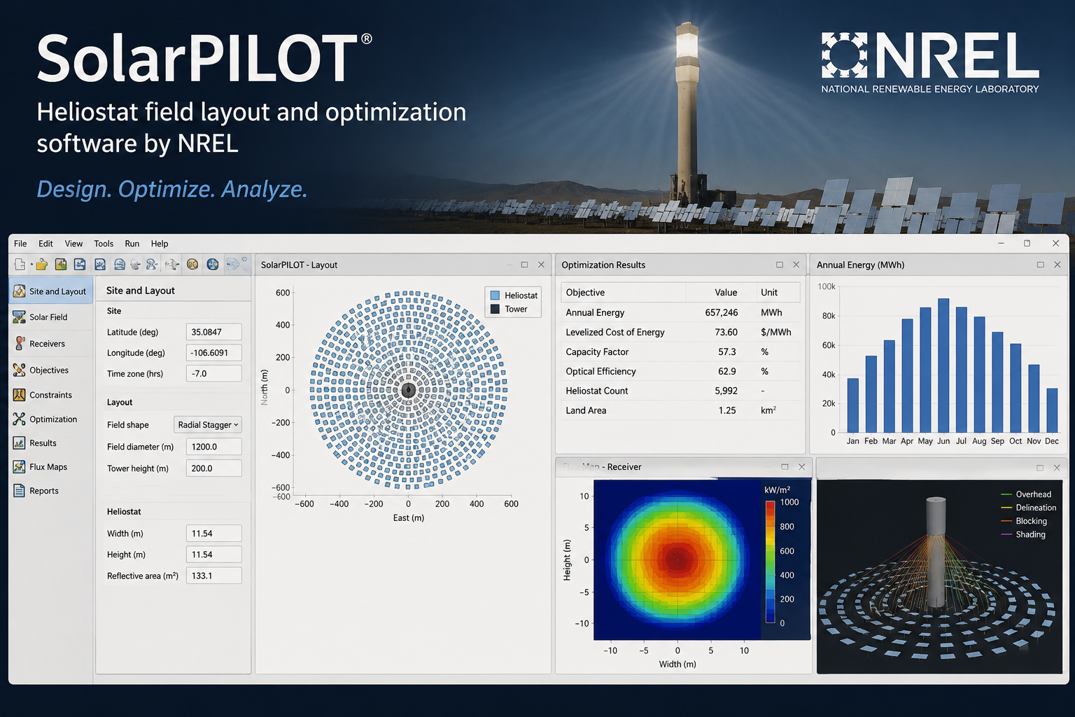This screenshot has width=1075, height=717.
Task: Close the Optimization Results panel
Action: pos(796,265)
